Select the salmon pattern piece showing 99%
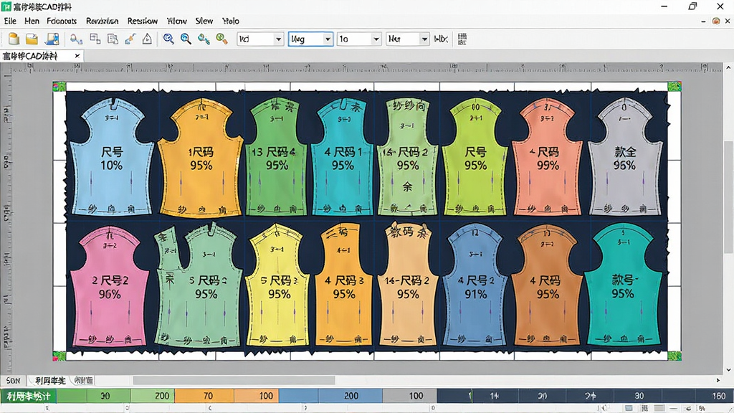The image size is (734, 413). click(547, 157)
